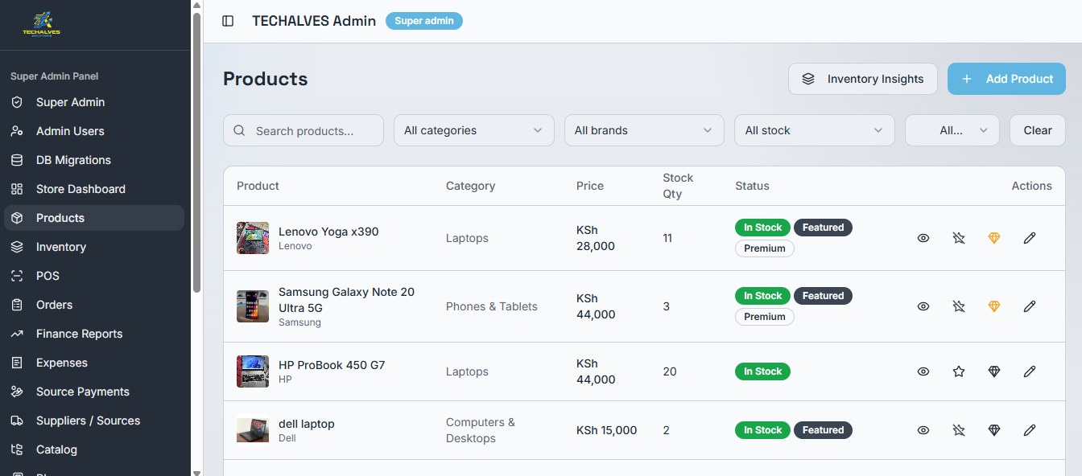Click the Store Dashboard grid icon
The width and height of the screenshot is (1082, 476).
click(17, 189)
